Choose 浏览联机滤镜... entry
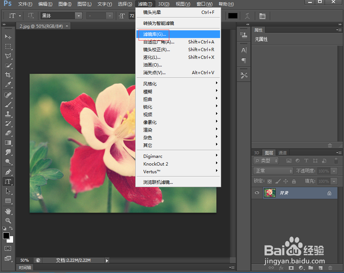Screen dimensions: 344x273 [x=178, y=182]
